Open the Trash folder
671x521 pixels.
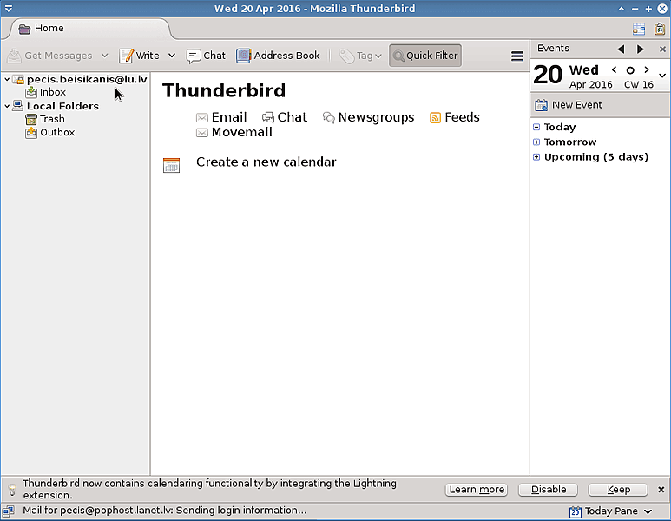(x=45, y=119)
